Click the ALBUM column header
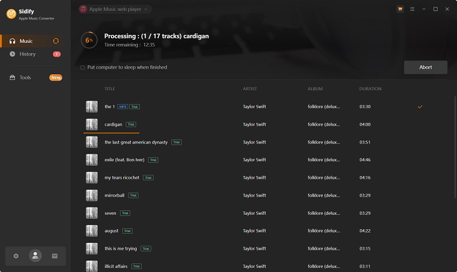This screenshot has width=457, height=272. [315, 89]
